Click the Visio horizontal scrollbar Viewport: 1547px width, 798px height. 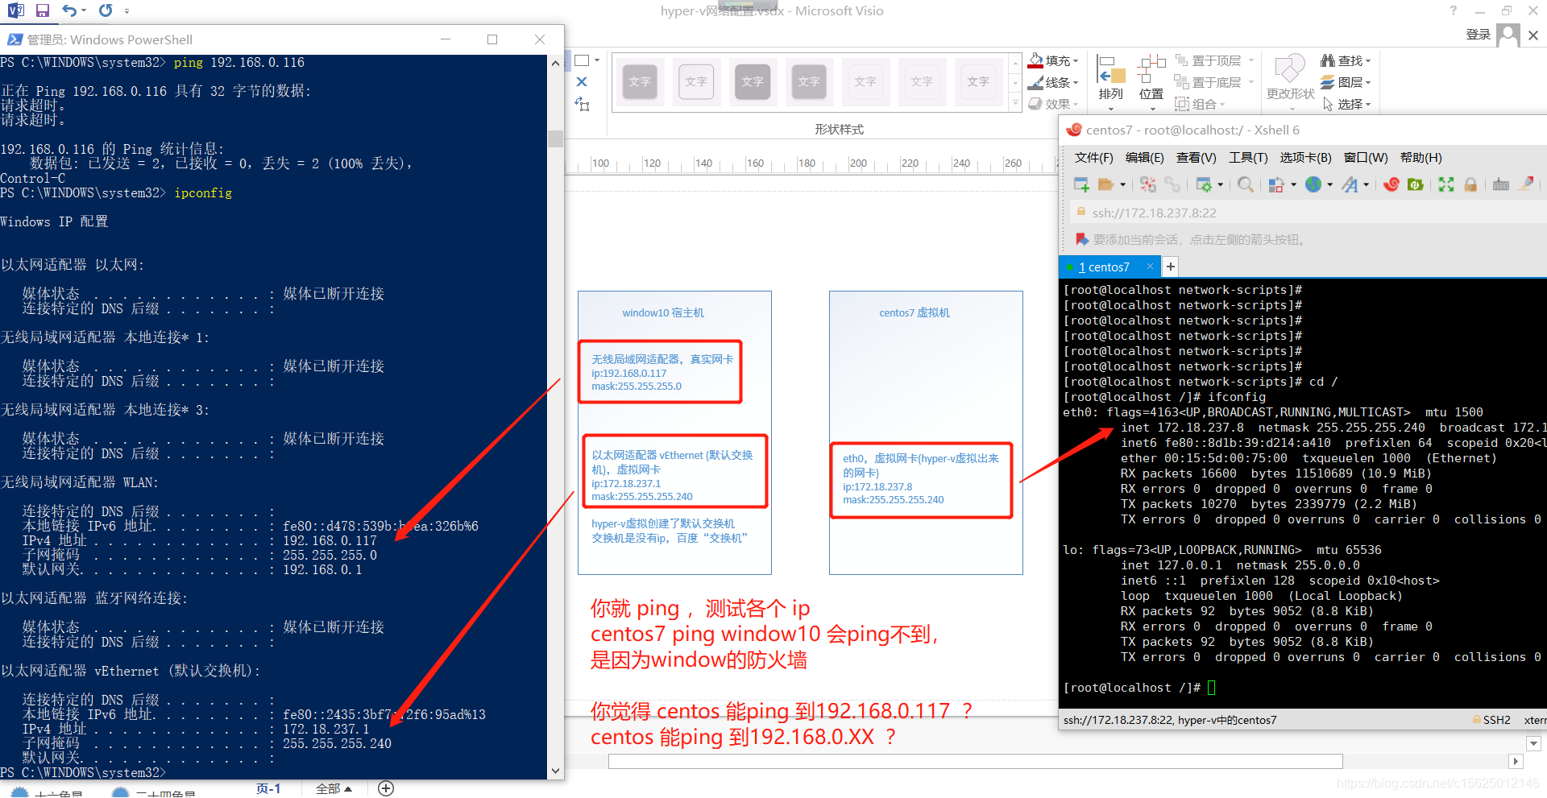(976, 762)
